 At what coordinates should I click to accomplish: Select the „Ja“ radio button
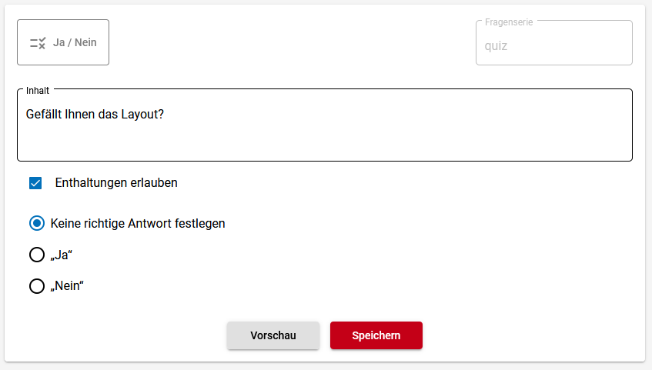pyautogui.click(x=37, y=255)
